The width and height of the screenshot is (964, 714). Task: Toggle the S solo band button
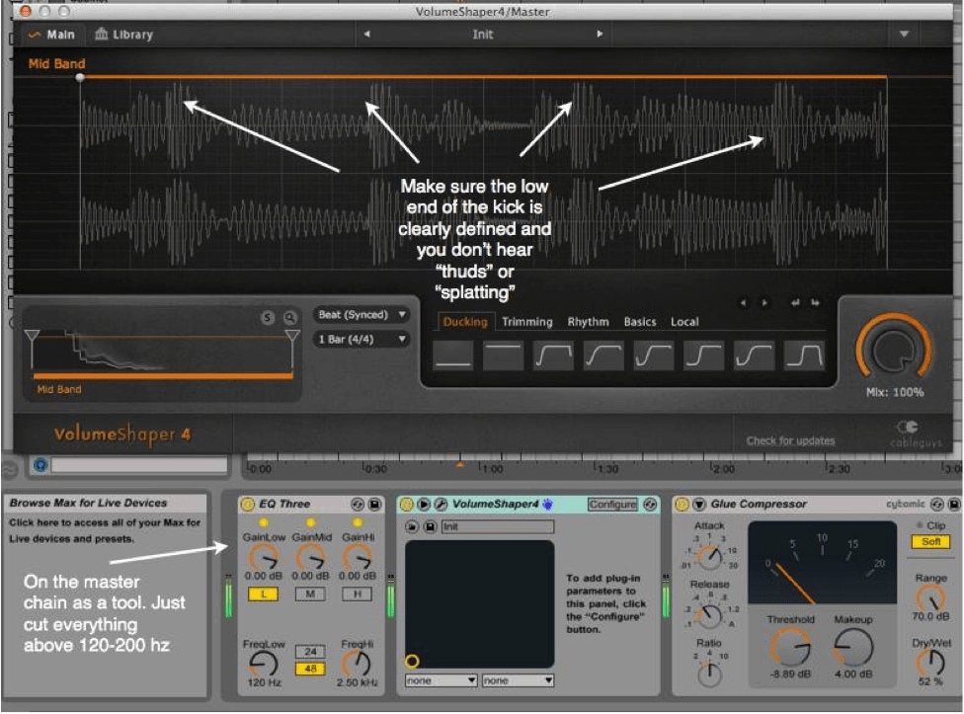[x=267, y=317]
